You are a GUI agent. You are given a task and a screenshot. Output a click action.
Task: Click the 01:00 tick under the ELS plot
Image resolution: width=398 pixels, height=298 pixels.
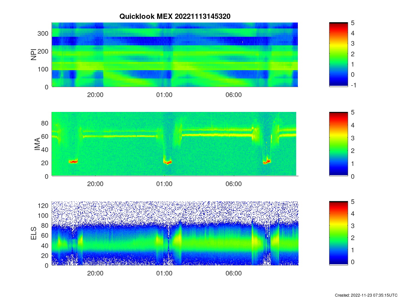point(165,273)
